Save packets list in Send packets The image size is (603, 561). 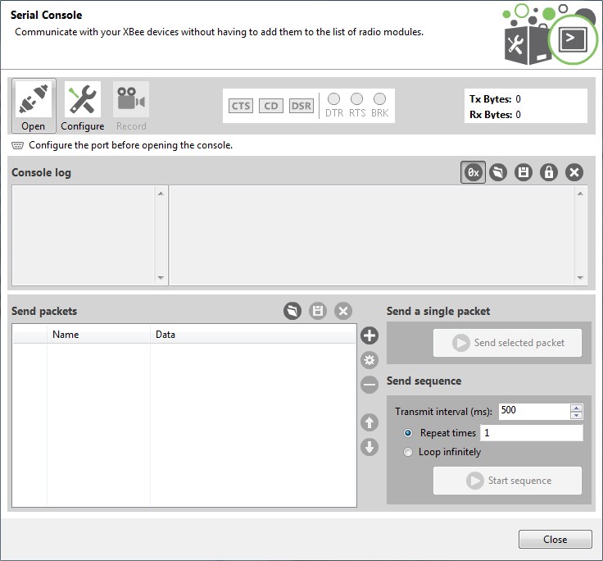[318, 311]
